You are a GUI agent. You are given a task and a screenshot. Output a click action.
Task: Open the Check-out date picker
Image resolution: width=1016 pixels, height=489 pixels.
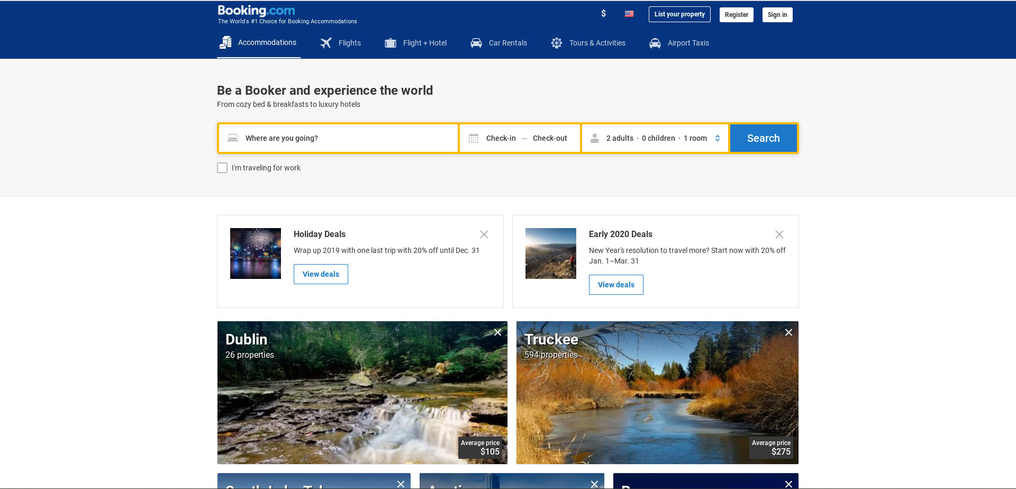tap(549, 138)
